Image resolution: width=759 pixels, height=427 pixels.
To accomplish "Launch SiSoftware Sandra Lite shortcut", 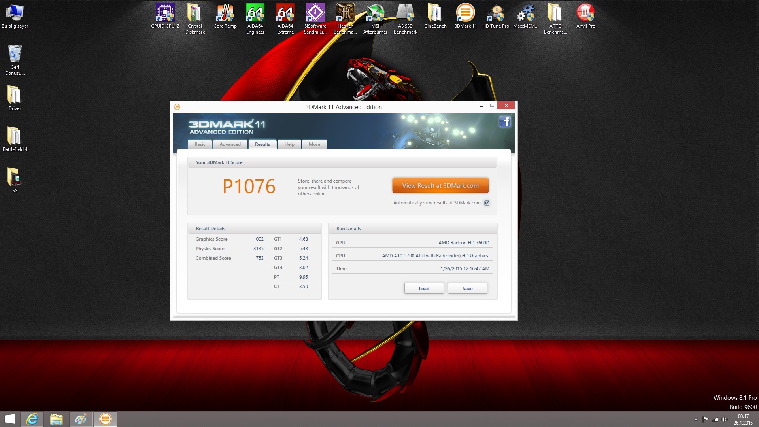I will click(x=315, y=19).
